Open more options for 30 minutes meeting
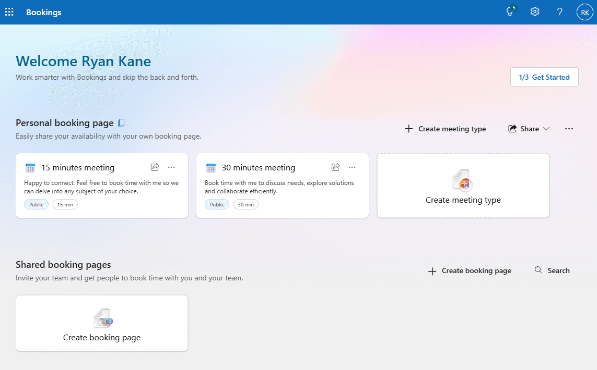Screen dimensions: 597x370 [352, 167]
